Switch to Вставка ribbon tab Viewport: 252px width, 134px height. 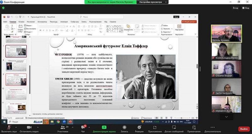click(21, 22)
